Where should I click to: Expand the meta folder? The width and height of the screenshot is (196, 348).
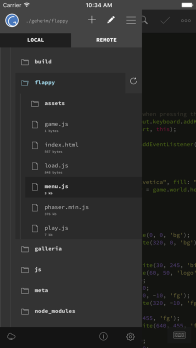(41, 290)
